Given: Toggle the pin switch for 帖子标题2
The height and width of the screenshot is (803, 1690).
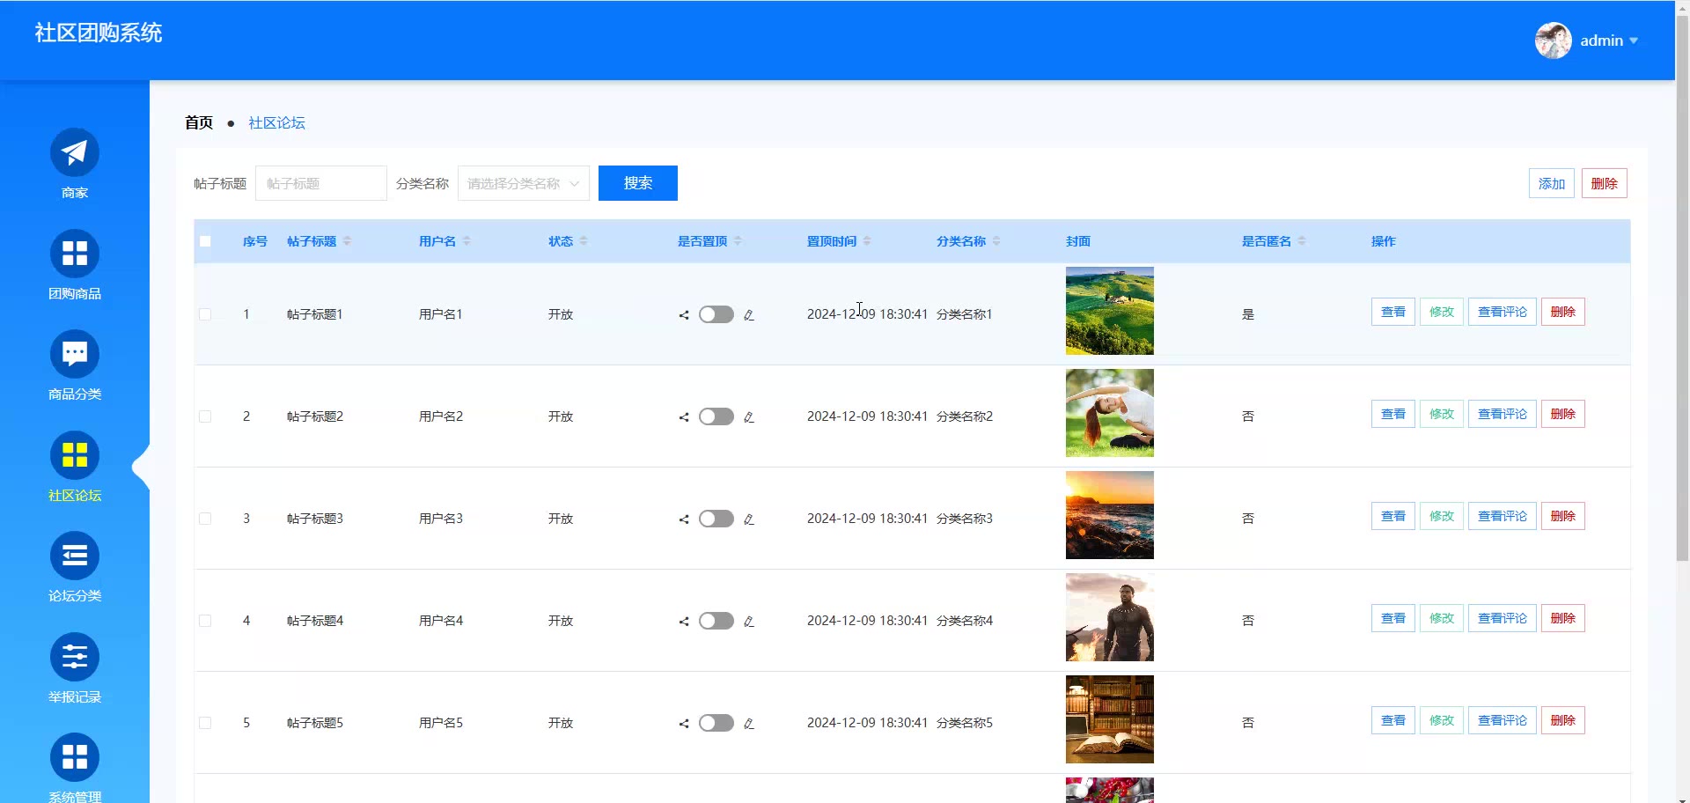Looking at the screenshot, I should point(716,416).
